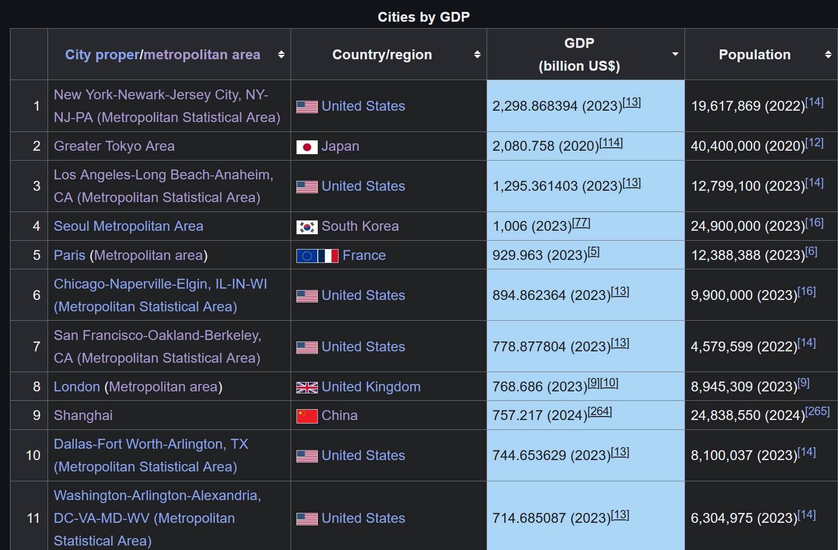Click the European Union flag icon
Viewport: 838px width, 550px height.
307,255
